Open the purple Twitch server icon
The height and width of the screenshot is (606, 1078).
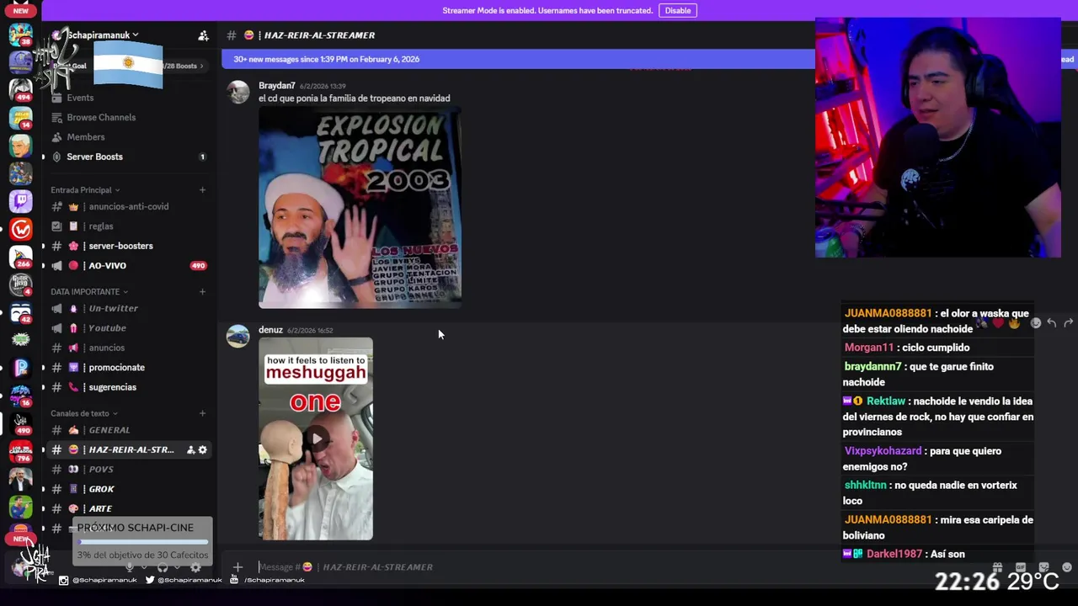click(x=20, y=201)
